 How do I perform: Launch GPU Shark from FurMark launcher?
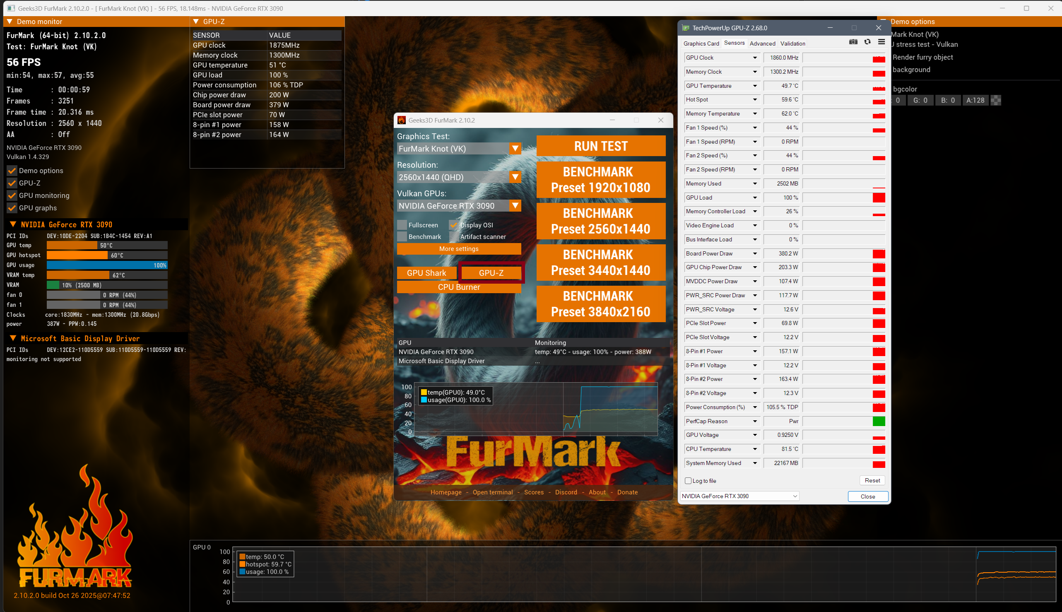[x=426, y=273]
